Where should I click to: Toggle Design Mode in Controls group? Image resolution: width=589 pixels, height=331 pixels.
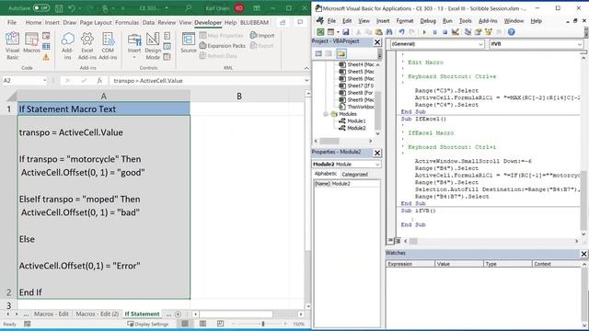tap(153, 46)
